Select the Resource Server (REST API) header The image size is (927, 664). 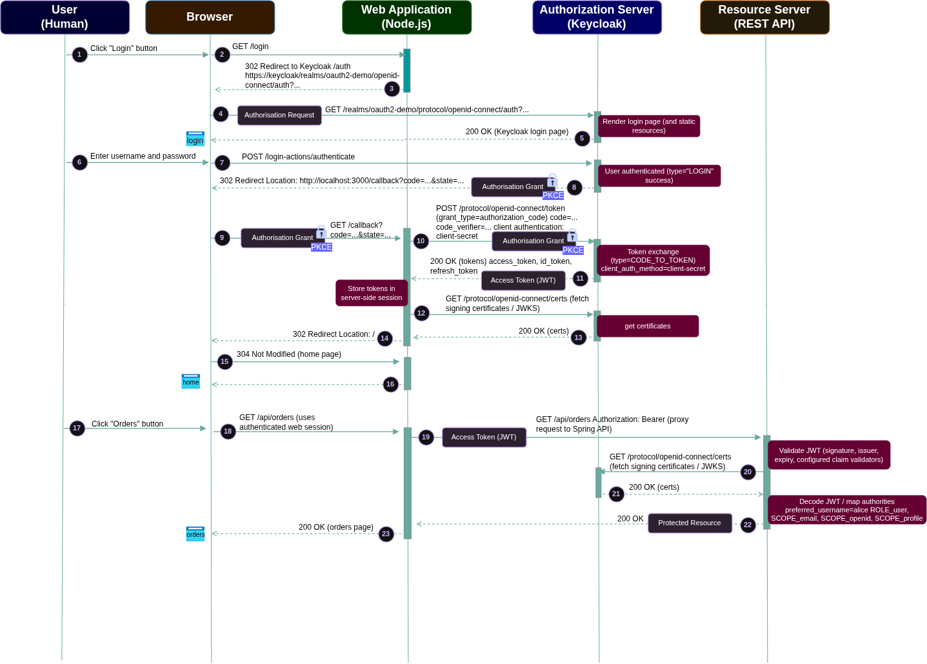pyautogui.click(x=764, y=17)
